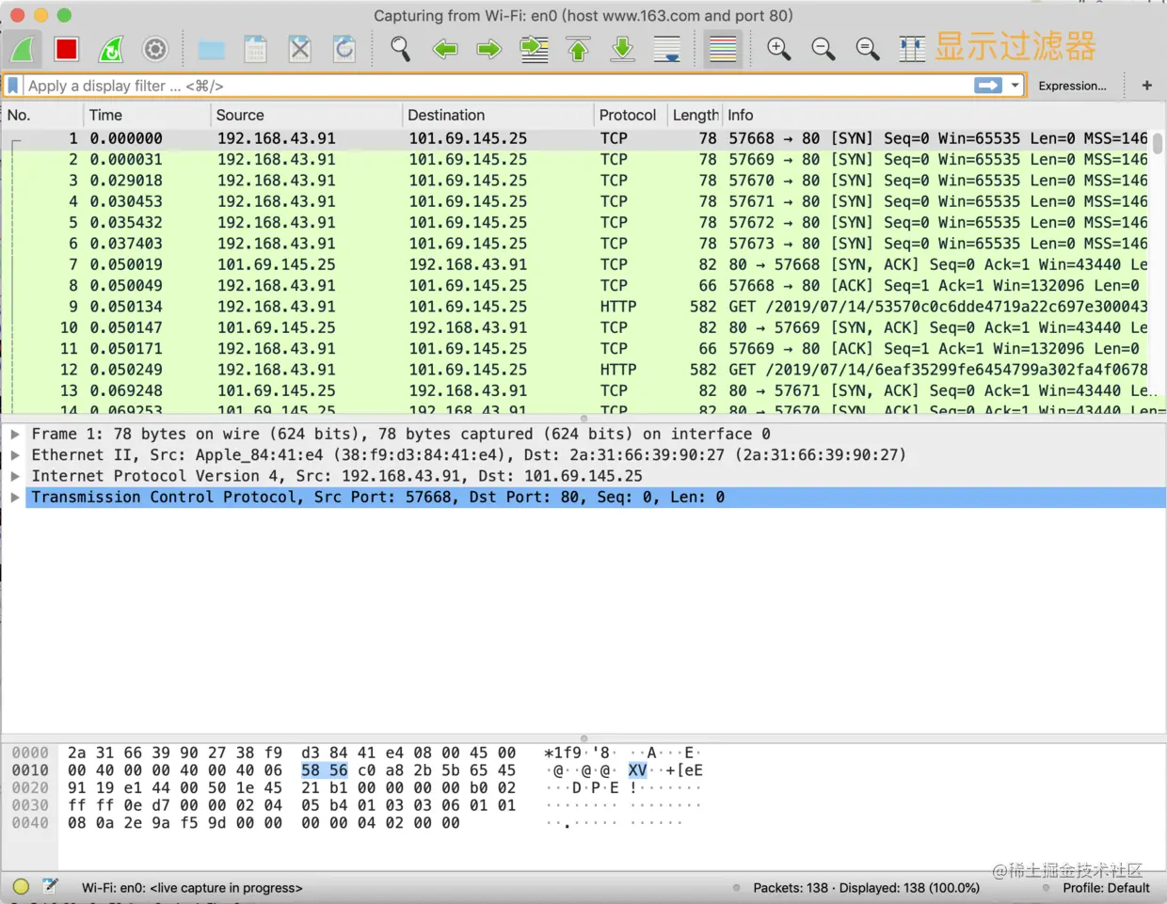Go to specified packet icon
This screenshot has width=1167, height=904.
(x=535, y=49)
